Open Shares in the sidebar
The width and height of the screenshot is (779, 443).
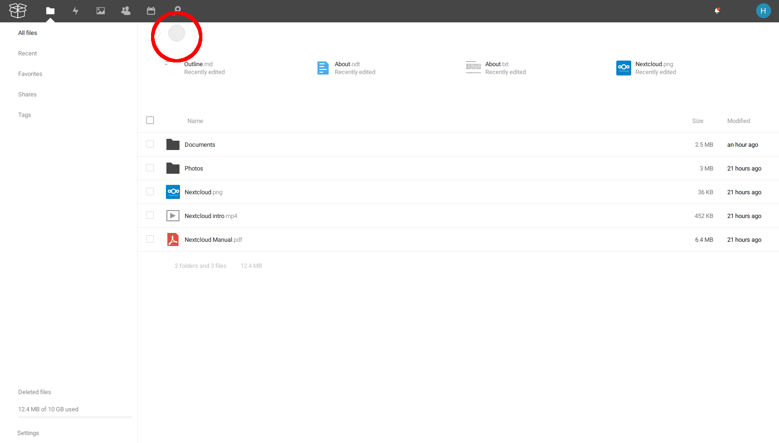click(x=28, y=95)
